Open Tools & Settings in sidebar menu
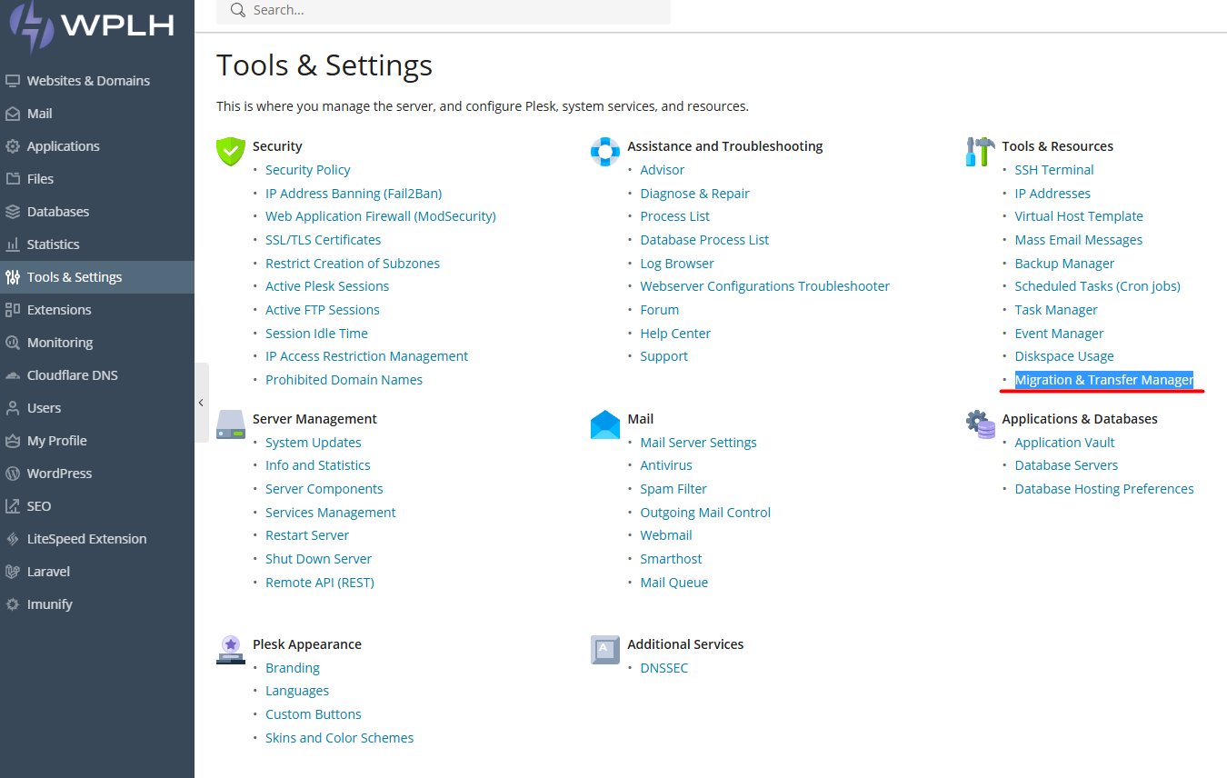1227x778 pixels. click(x=97, y=277)
